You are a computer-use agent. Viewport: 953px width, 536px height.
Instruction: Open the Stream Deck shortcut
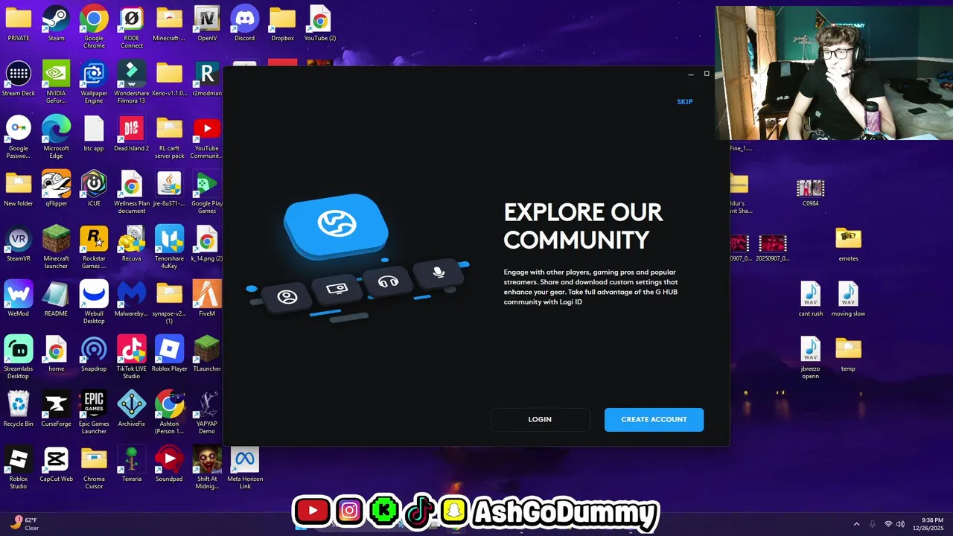tap(19, 78)
